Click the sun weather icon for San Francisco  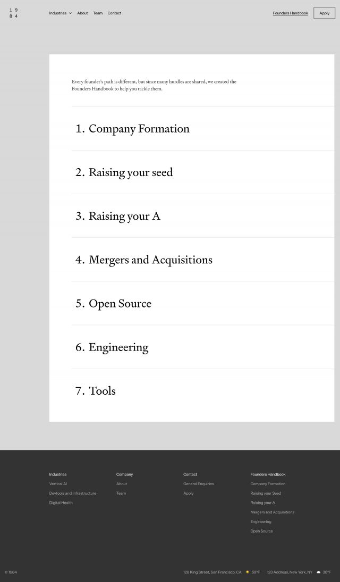tap(247, 572)
